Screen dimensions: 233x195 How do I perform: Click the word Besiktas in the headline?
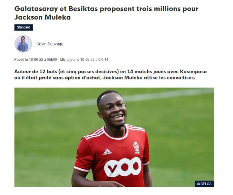83,9
